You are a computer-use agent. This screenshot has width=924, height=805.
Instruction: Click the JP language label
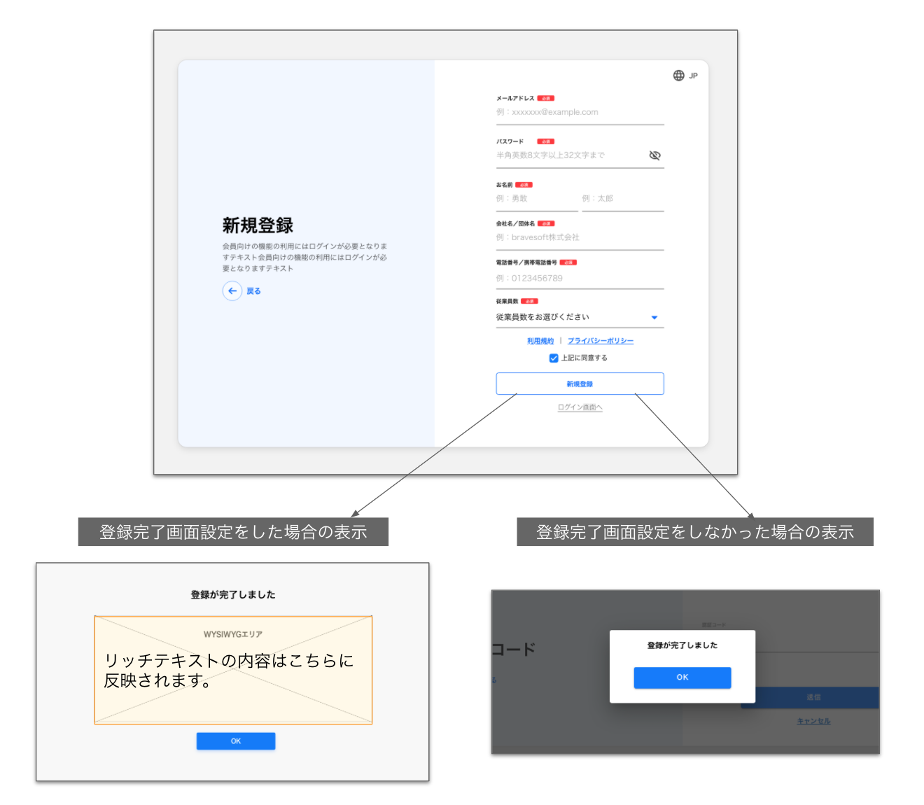[x=693, y=76]
